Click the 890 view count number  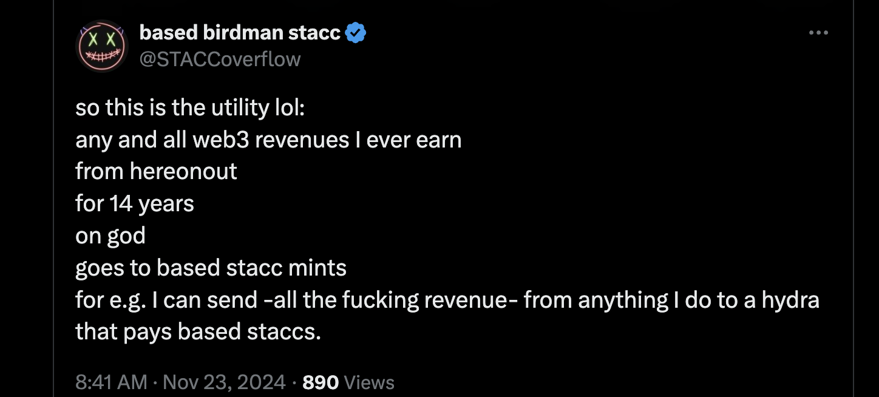click(x=320, y=382)
